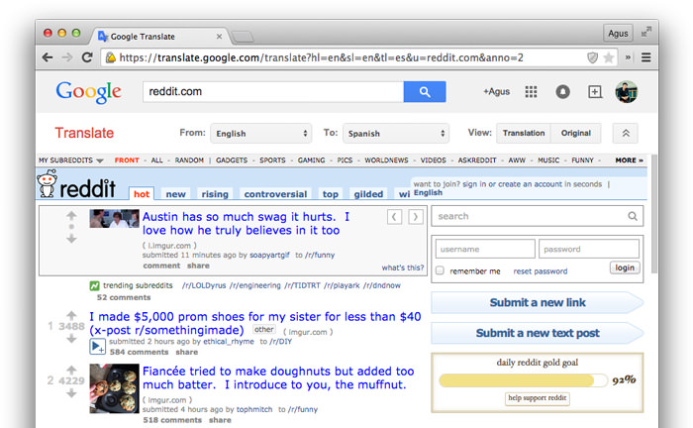
Task: Click the reset password link
Action: click(541, 271)
